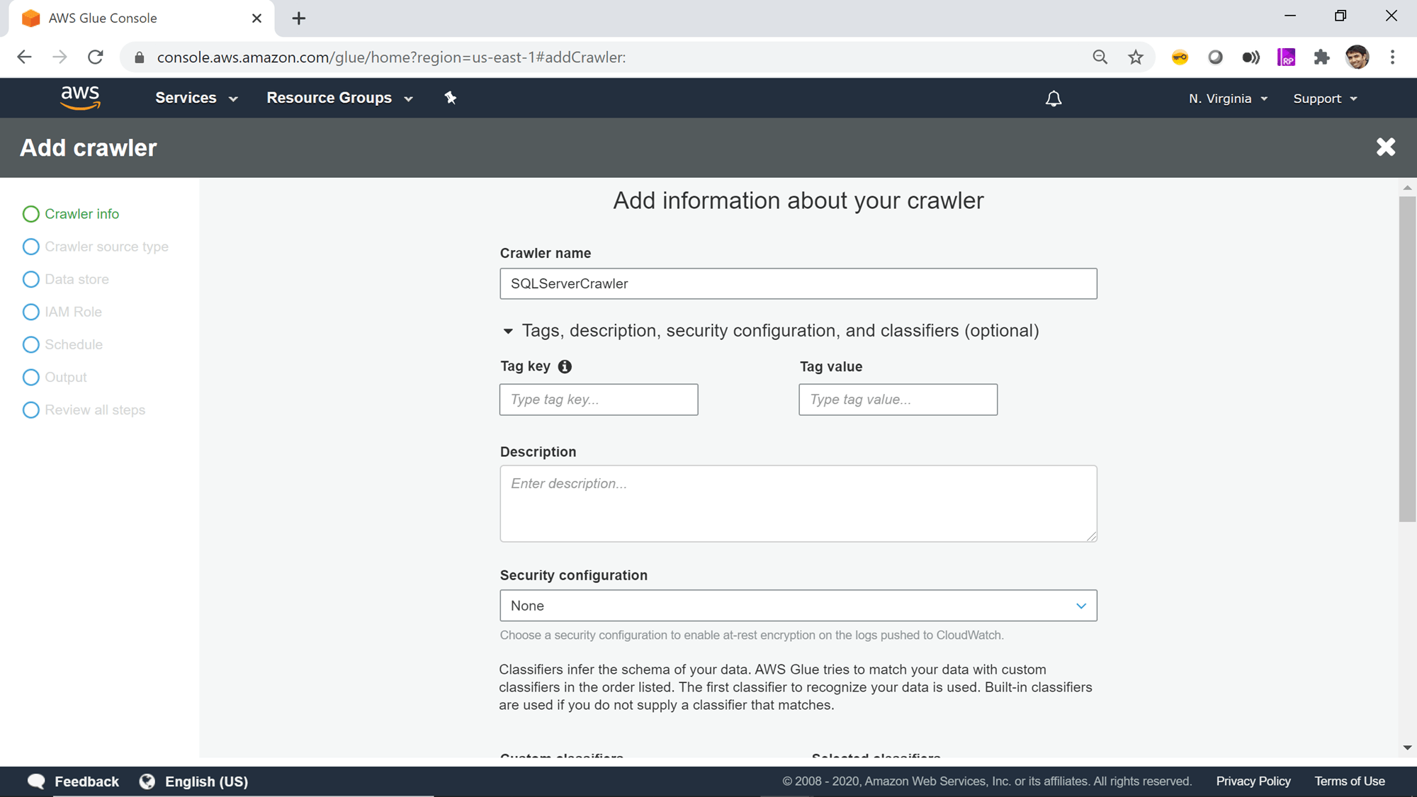Open the browser extensions puzzle icon

[1322, 57]
